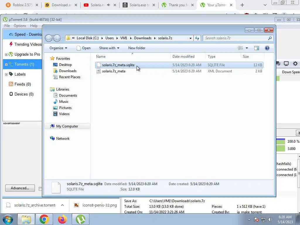This screenshot has height=225, width=300.
Task: Open Desktop in Favorites
Action: coord(65,65)
